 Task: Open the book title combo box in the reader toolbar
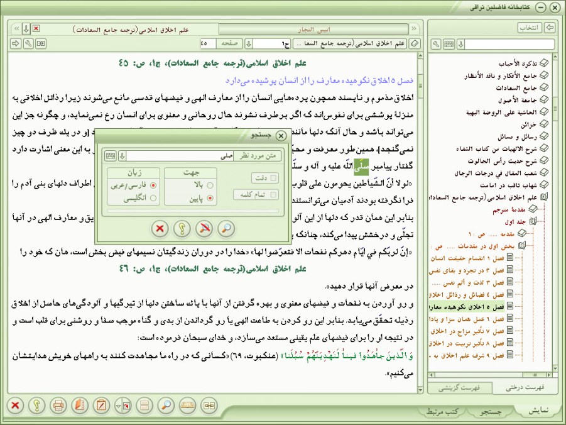tap(350, 44)
